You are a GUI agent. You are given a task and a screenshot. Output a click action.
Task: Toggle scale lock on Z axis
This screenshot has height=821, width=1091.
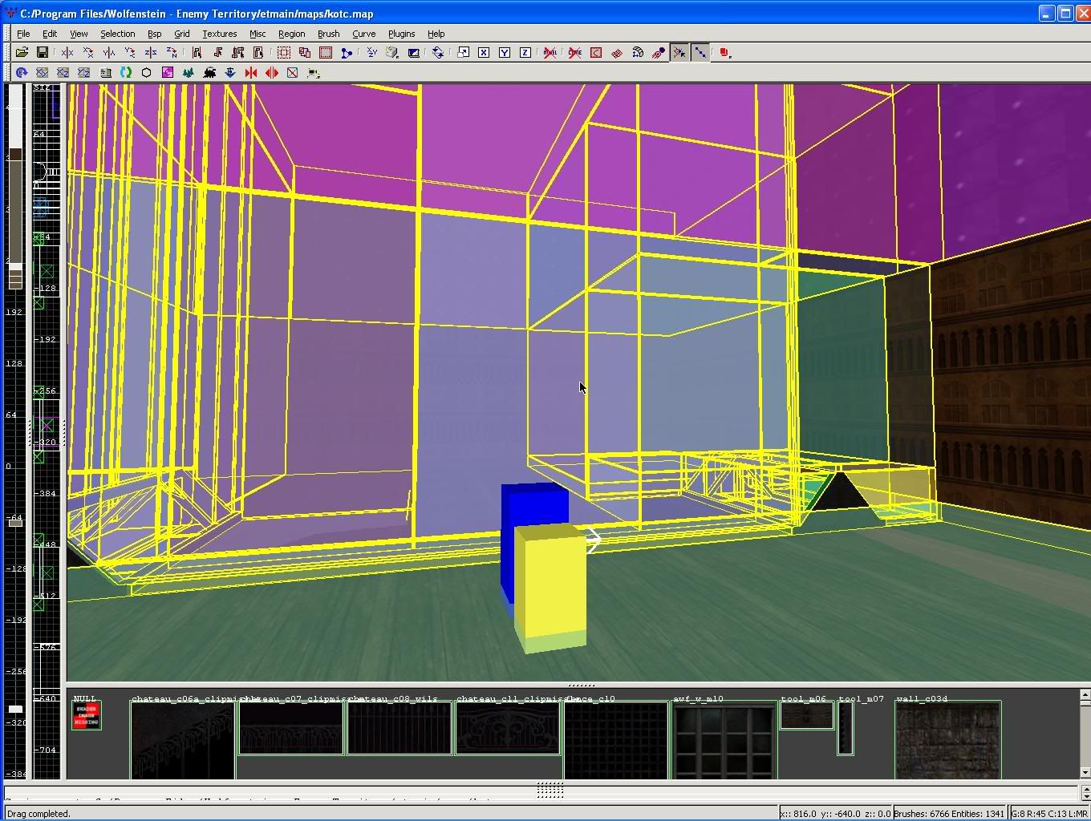pos(525,53)
